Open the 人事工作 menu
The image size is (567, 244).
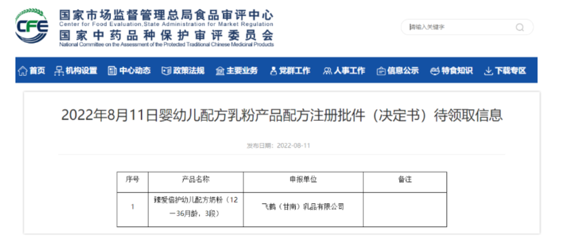point(349,71)
